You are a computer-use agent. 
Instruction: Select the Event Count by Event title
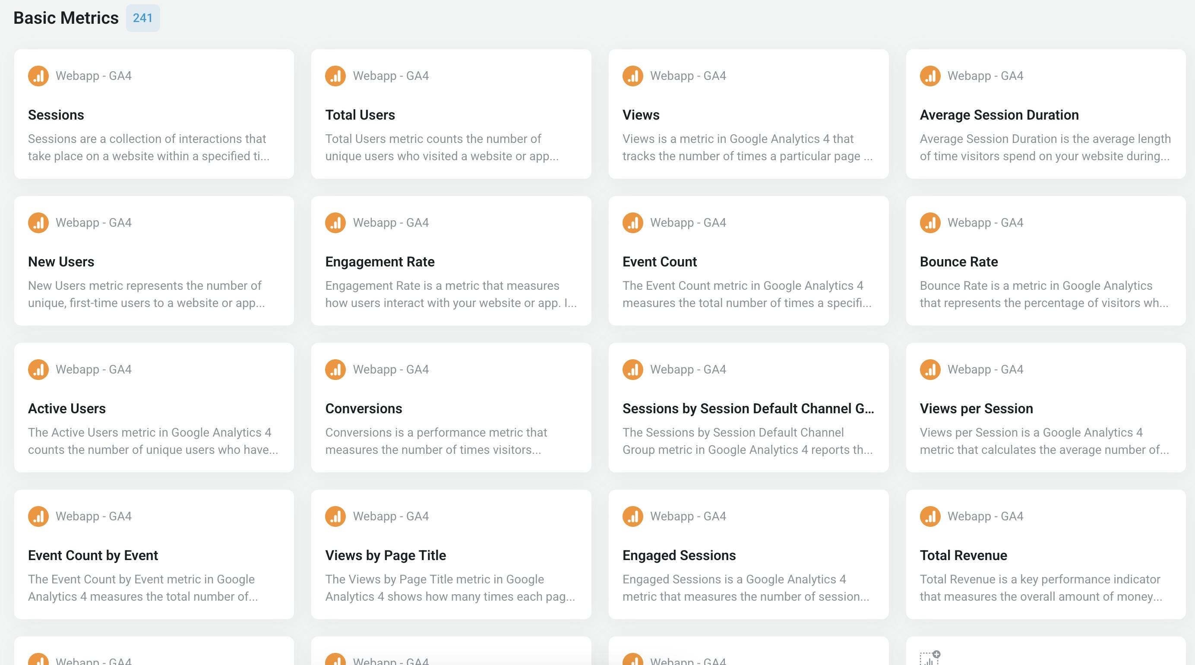(x=93, y=555)
